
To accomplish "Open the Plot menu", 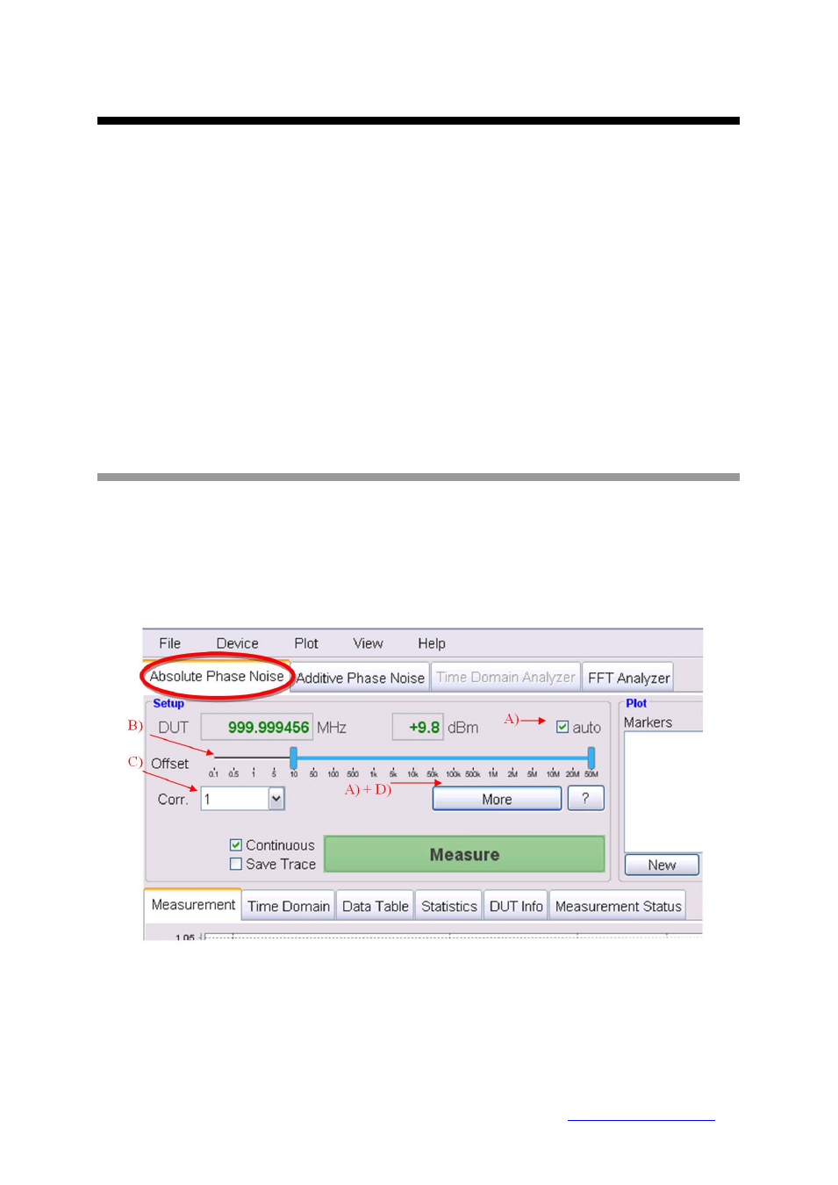I will [306, 643].
